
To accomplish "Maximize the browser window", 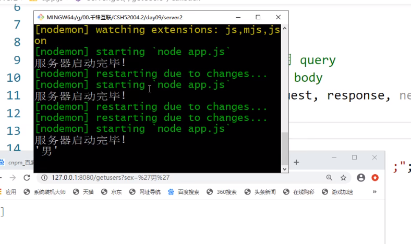I will [354, 157].
